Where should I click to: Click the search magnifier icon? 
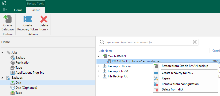102,42
